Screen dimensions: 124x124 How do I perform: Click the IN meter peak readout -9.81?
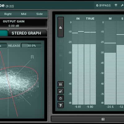coord(78,107)
